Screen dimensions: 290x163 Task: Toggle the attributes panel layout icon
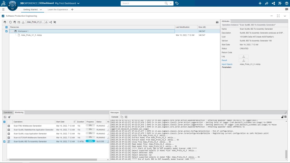(x=217, y=22)
